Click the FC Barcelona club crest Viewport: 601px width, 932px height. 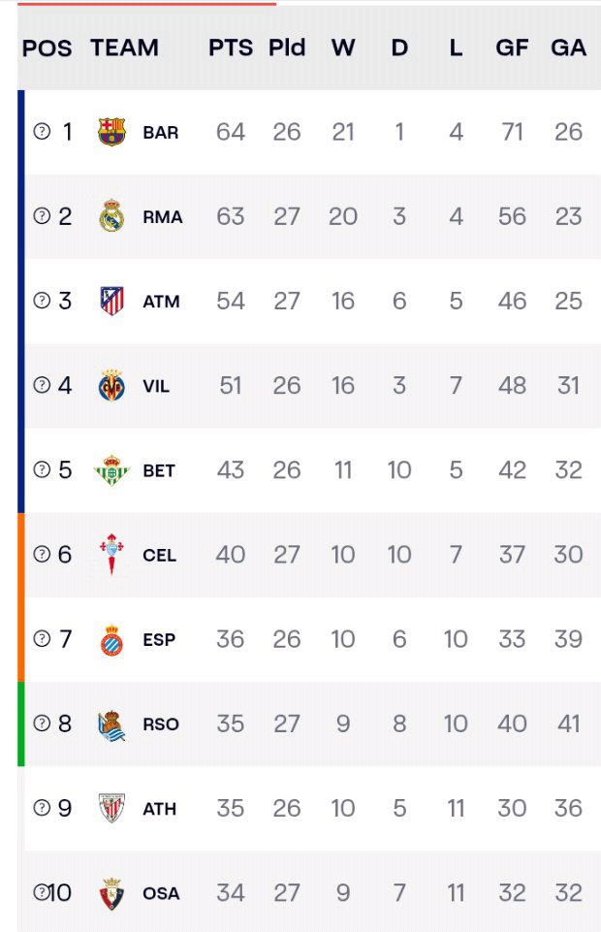(111, 132)
